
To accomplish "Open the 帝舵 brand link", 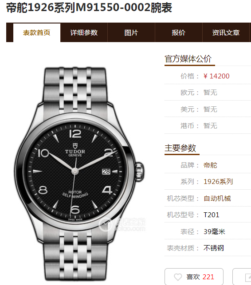I will point(210,165).
